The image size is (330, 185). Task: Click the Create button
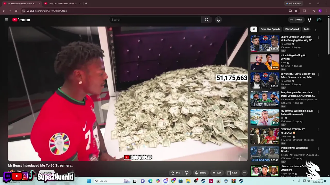coord(296,20)
